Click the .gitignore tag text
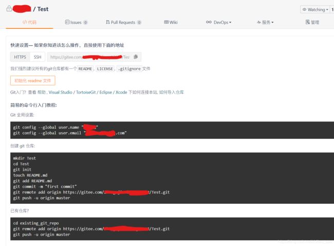The width and height of the screenshot is (334, 246). 129,68
